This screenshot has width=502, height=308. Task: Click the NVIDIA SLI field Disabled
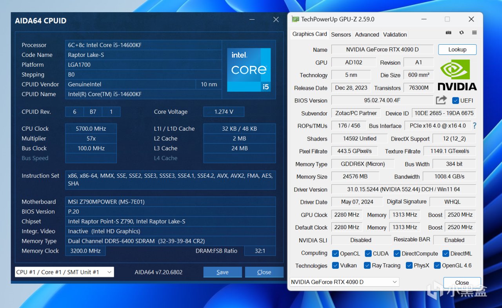pyautogui.click(x=361, y=240)
